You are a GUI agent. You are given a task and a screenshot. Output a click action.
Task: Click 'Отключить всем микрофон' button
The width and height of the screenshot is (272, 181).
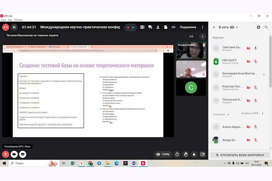(x=240, y=155)
